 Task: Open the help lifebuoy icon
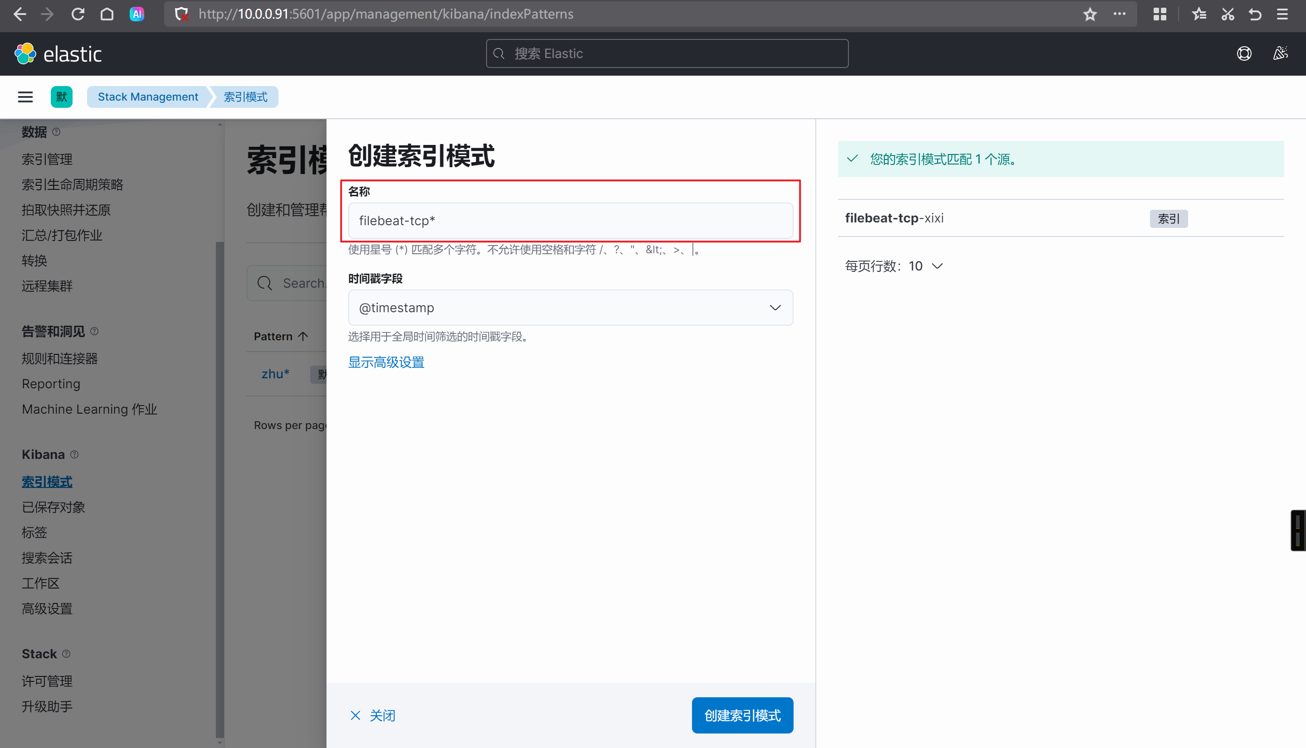pyautogui.click(x=1244, y=53)
